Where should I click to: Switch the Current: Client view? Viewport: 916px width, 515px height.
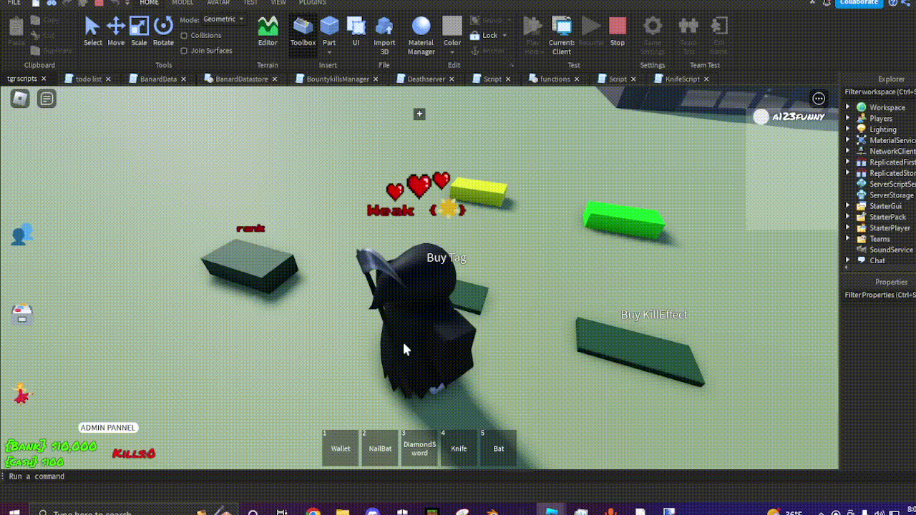point(562,36)
